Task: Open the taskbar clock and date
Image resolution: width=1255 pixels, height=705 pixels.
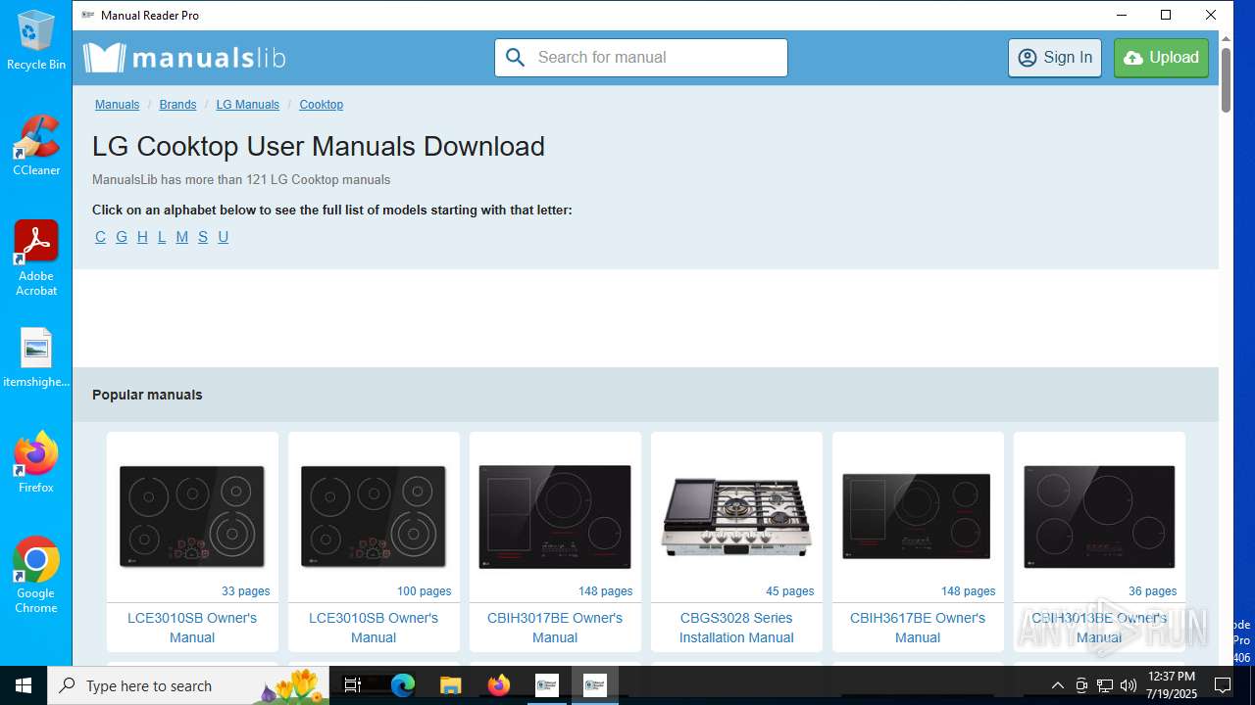Action: [x=1172, y=685]
